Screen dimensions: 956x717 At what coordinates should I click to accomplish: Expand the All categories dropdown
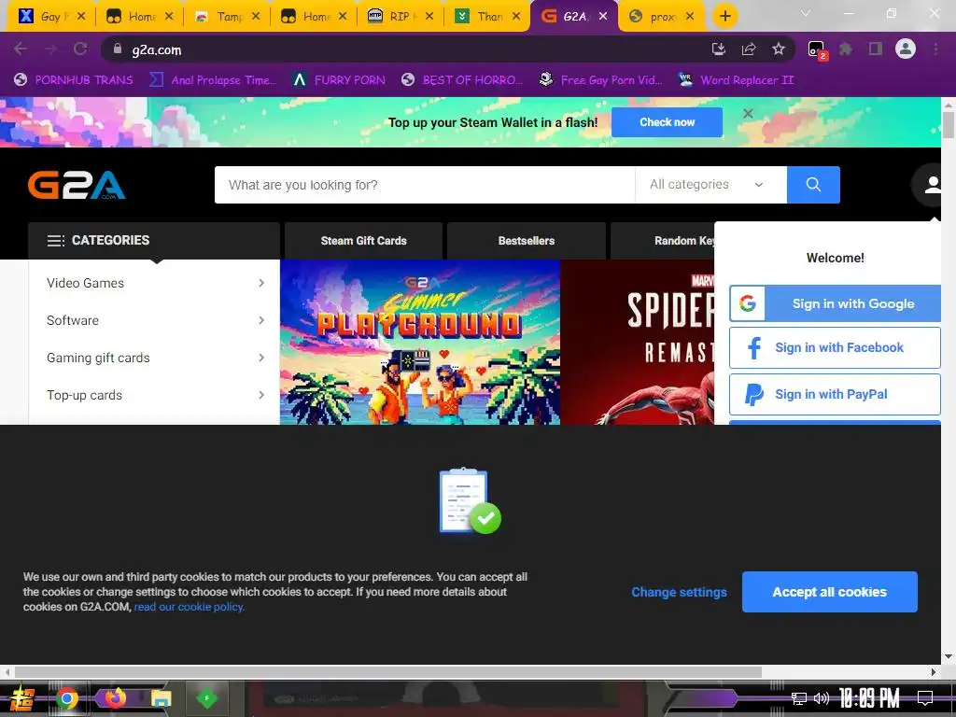710,185
